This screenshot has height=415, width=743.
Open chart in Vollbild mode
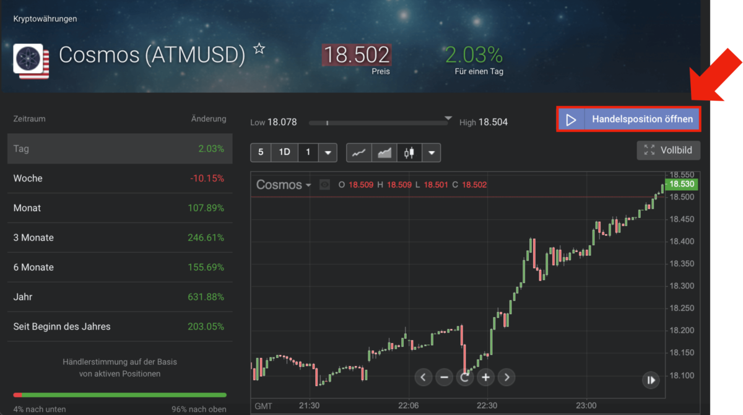tap(669, 150)
